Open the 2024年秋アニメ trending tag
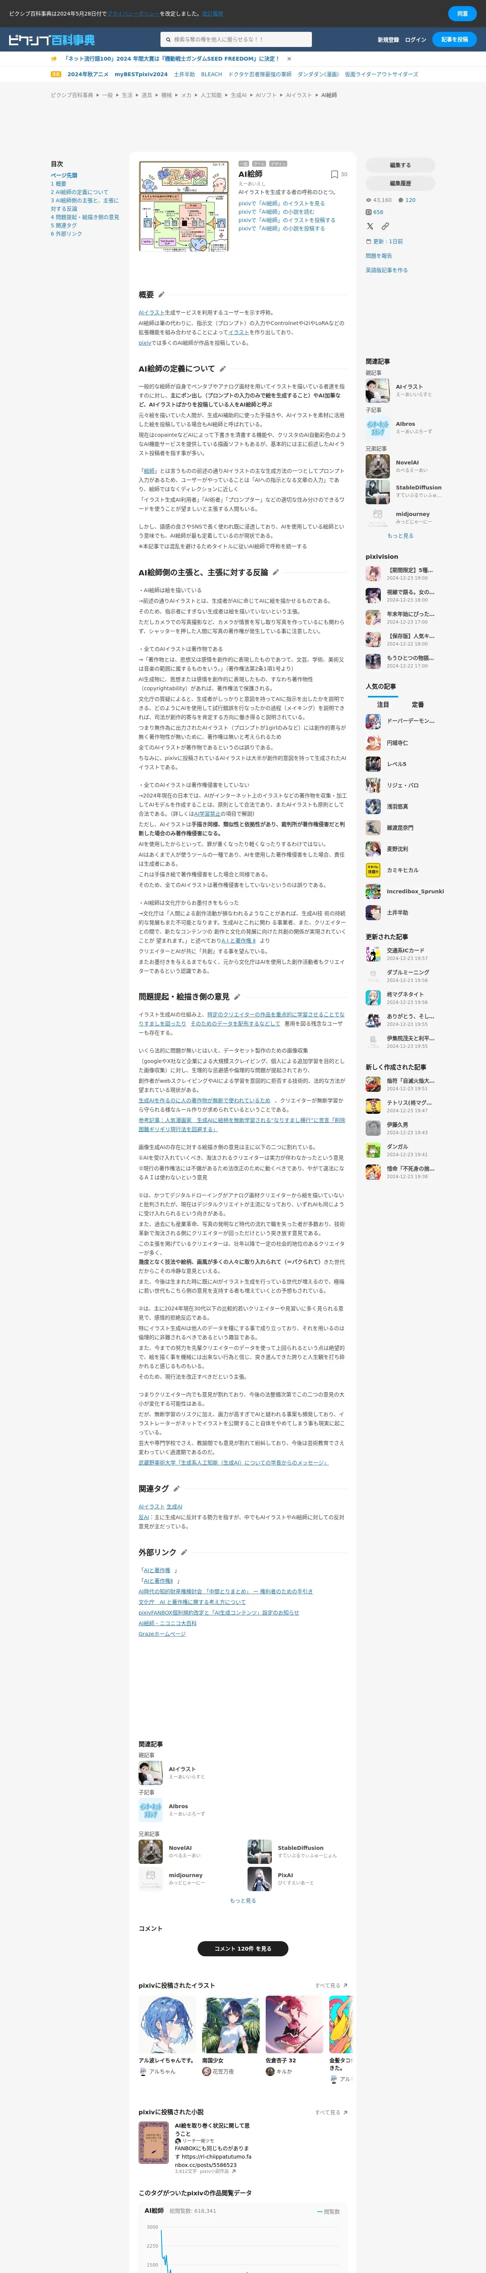The height and width of the screenshot is (2273, 486). coord(87,74)
